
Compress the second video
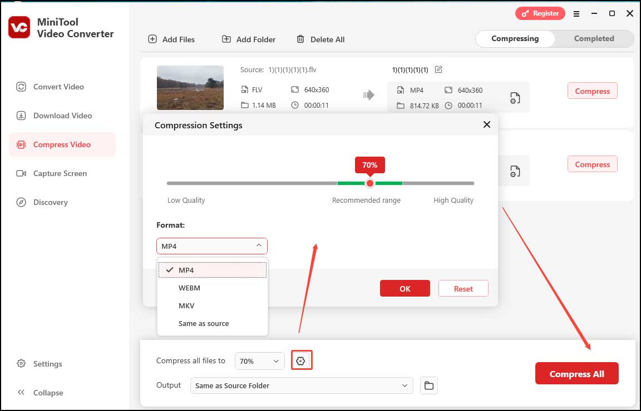[x=593, y=164]
